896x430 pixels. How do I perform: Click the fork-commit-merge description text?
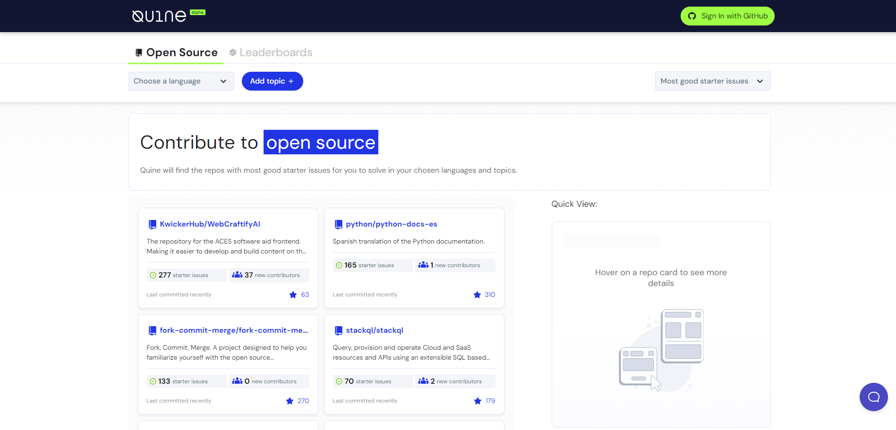[x=227, y=353]
